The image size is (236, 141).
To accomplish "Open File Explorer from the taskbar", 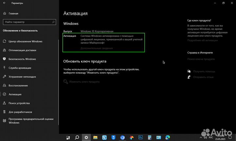I will click(x=95, y=138).
